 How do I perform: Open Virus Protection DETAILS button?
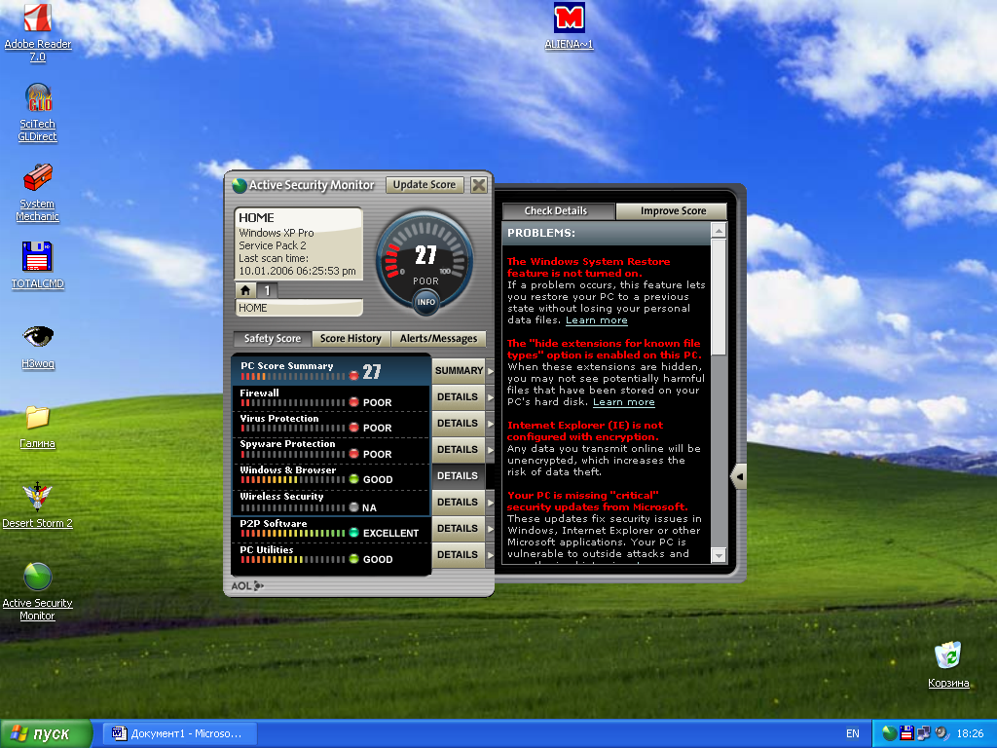coord(459,424)
